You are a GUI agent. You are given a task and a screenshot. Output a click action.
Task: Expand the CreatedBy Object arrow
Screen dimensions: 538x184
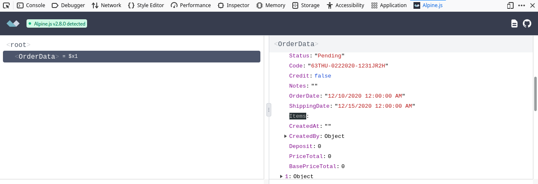pyautogui.click(x=286, y=136)
